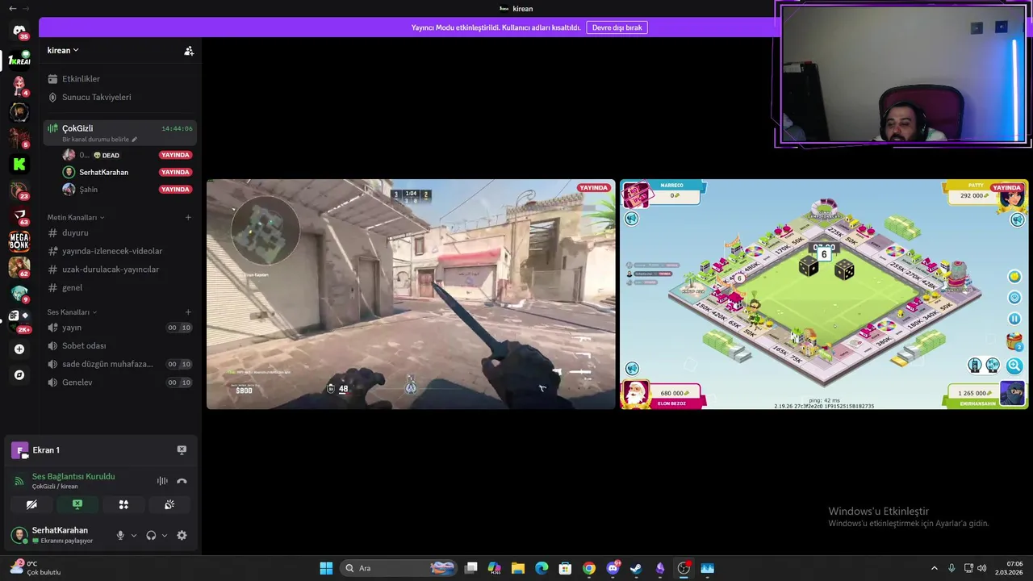Open user settings gear
The width and height of the screenshot is (1033, 581).
(x=182, y=535)
